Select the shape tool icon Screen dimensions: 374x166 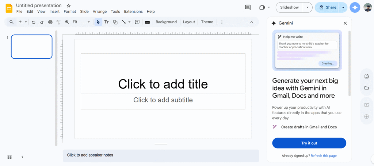click(115, 22)
